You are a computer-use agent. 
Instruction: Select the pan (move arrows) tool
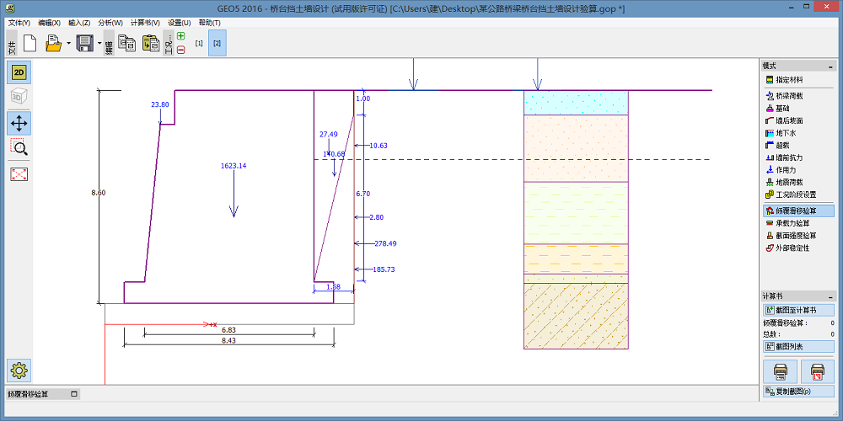click(x=19, y=123)
